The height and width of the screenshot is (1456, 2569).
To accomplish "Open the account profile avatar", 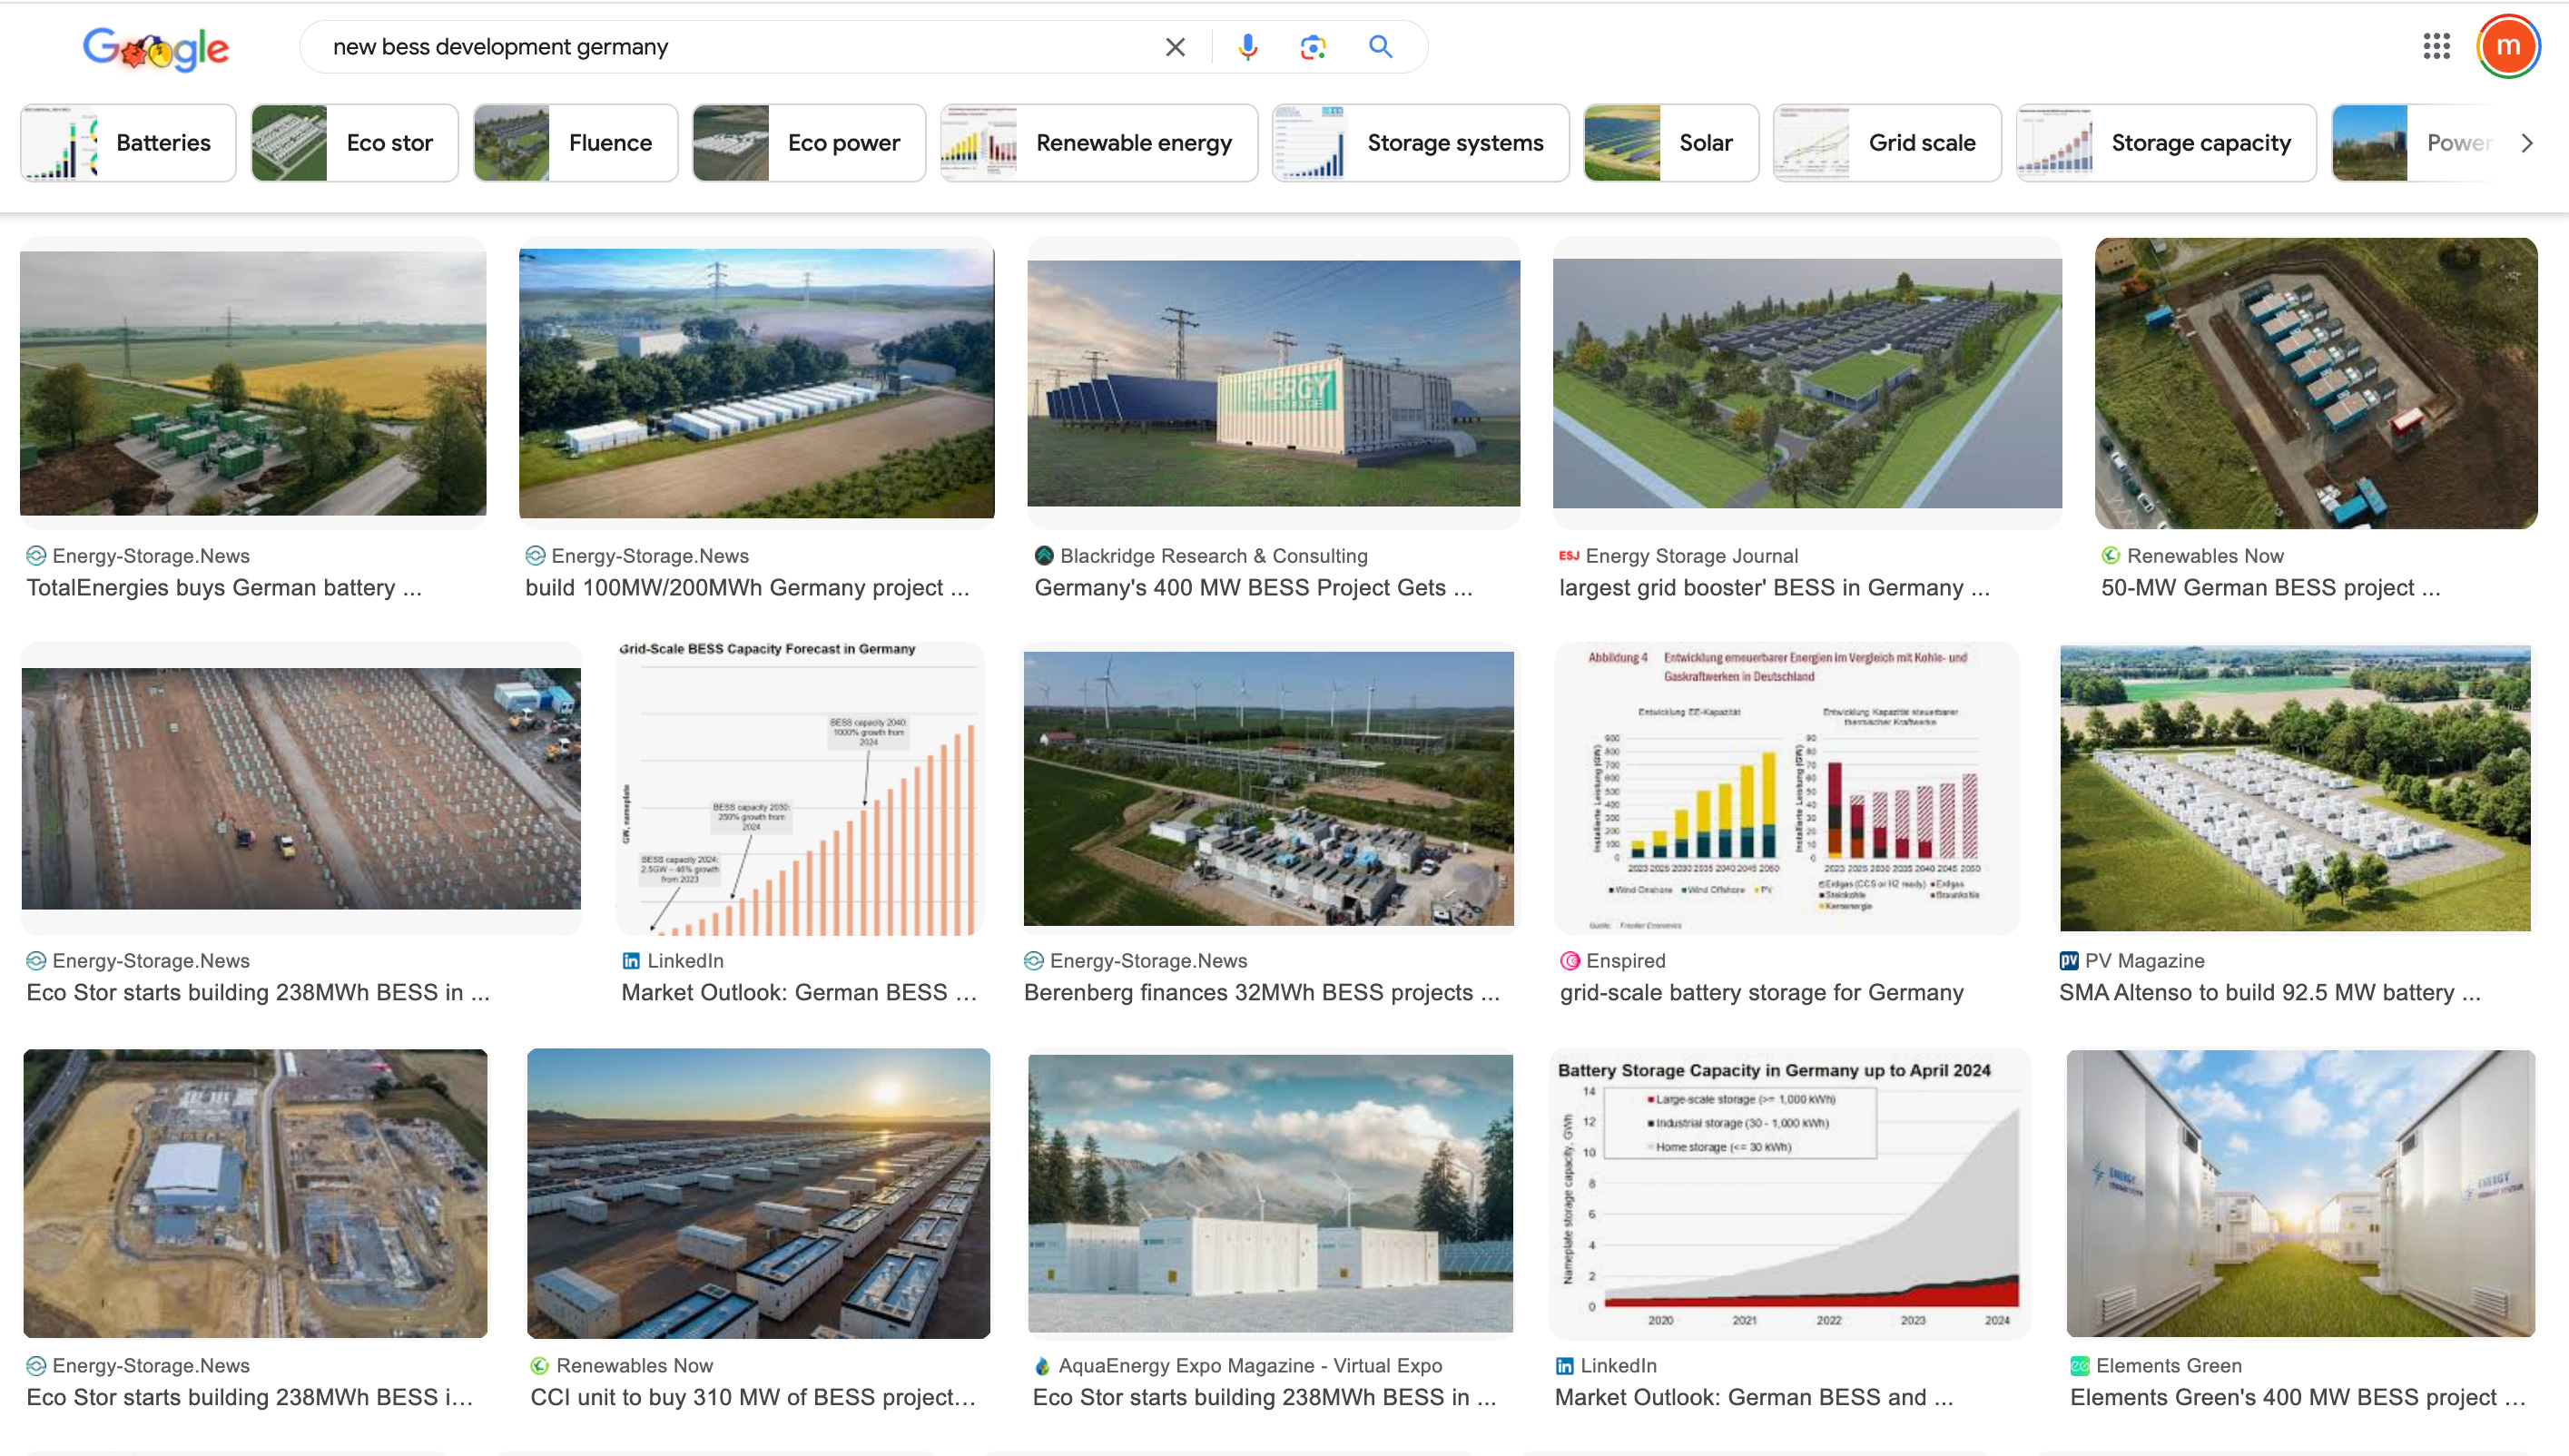I will pyautogui.click(x=2507, y=46).
